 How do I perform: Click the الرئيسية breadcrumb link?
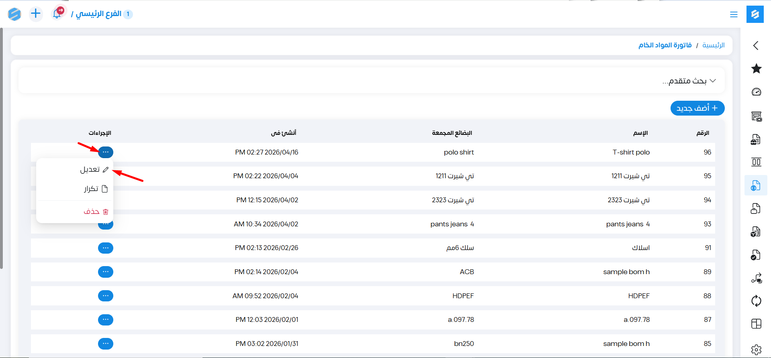tap(713, 45)
